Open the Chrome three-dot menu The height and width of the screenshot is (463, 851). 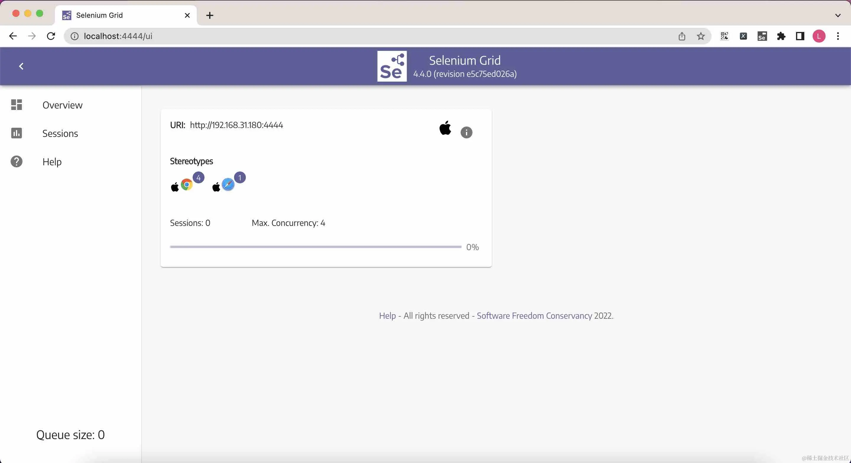(x=838, y=36)
